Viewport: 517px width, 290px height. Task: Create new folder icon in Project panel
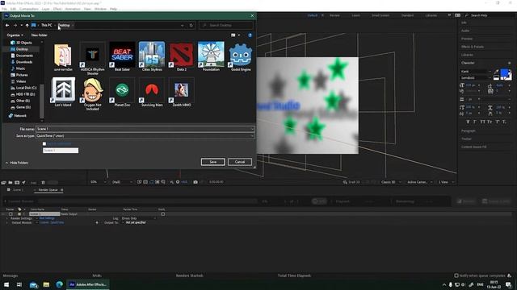point(11,183)
